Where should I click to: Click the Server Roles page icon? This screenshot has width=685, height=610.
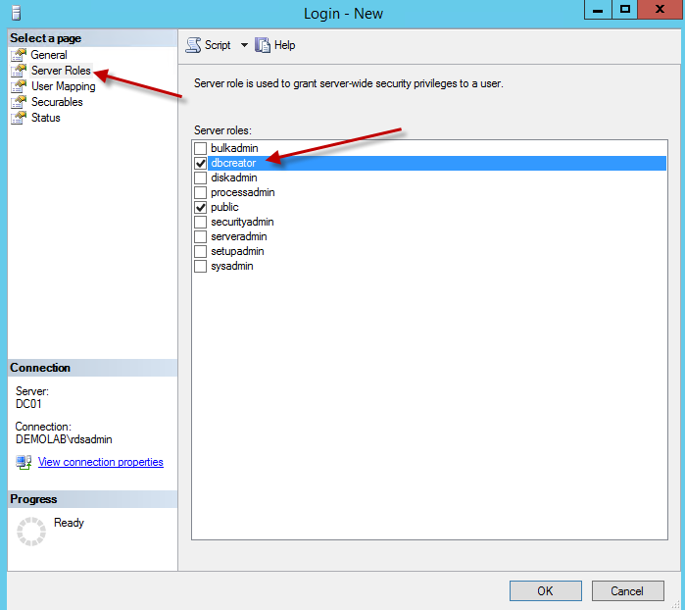(x=18, y=71)
